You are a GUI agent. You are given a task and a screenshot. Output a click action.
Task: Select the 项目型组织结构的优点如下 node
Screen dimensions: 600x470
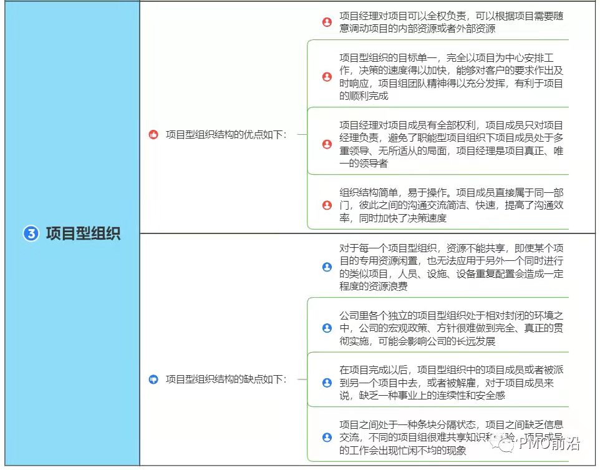click(x=226, y=135)
